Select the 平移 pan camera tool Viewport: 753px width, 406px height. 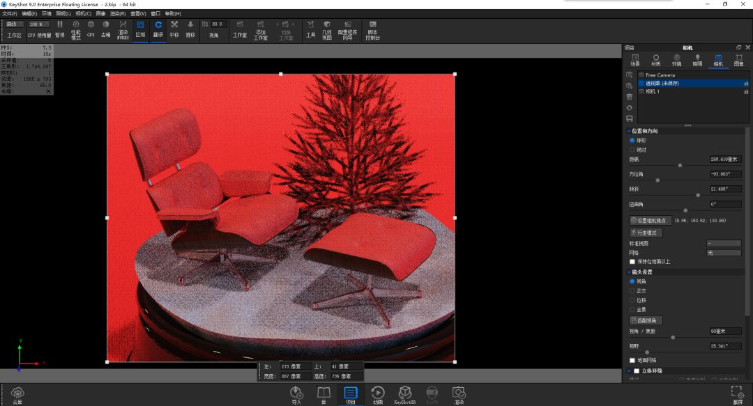pyautogui.click(x=174, y=29)
